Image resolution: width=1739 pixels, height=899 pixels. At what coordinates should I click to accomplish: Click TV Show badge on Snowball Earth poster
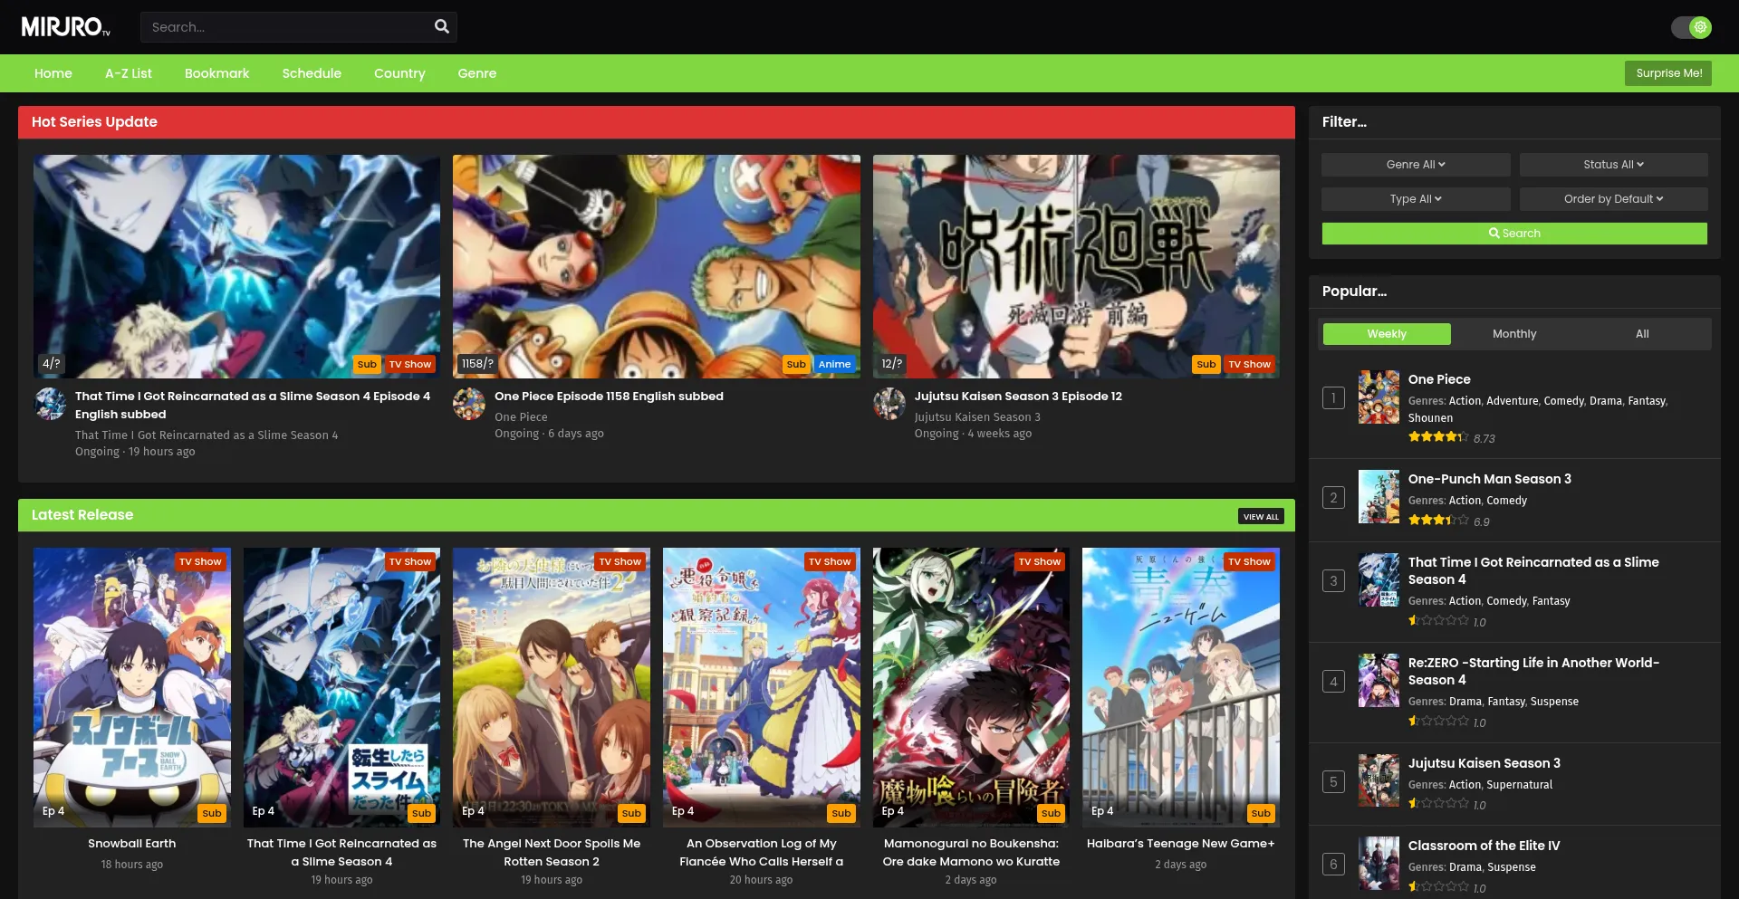point(200,562)
